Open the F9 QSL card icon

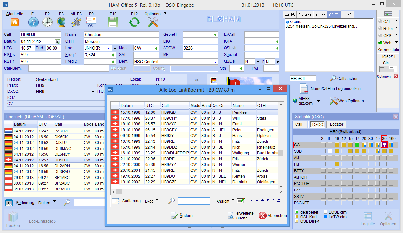coord(91,22)
